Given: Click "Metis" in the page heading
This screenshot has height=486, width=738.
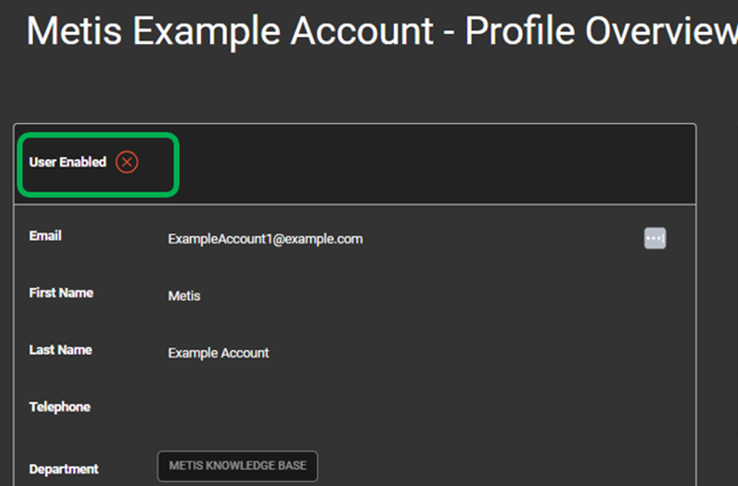Looking at the screenshot, I should (74, 31).
